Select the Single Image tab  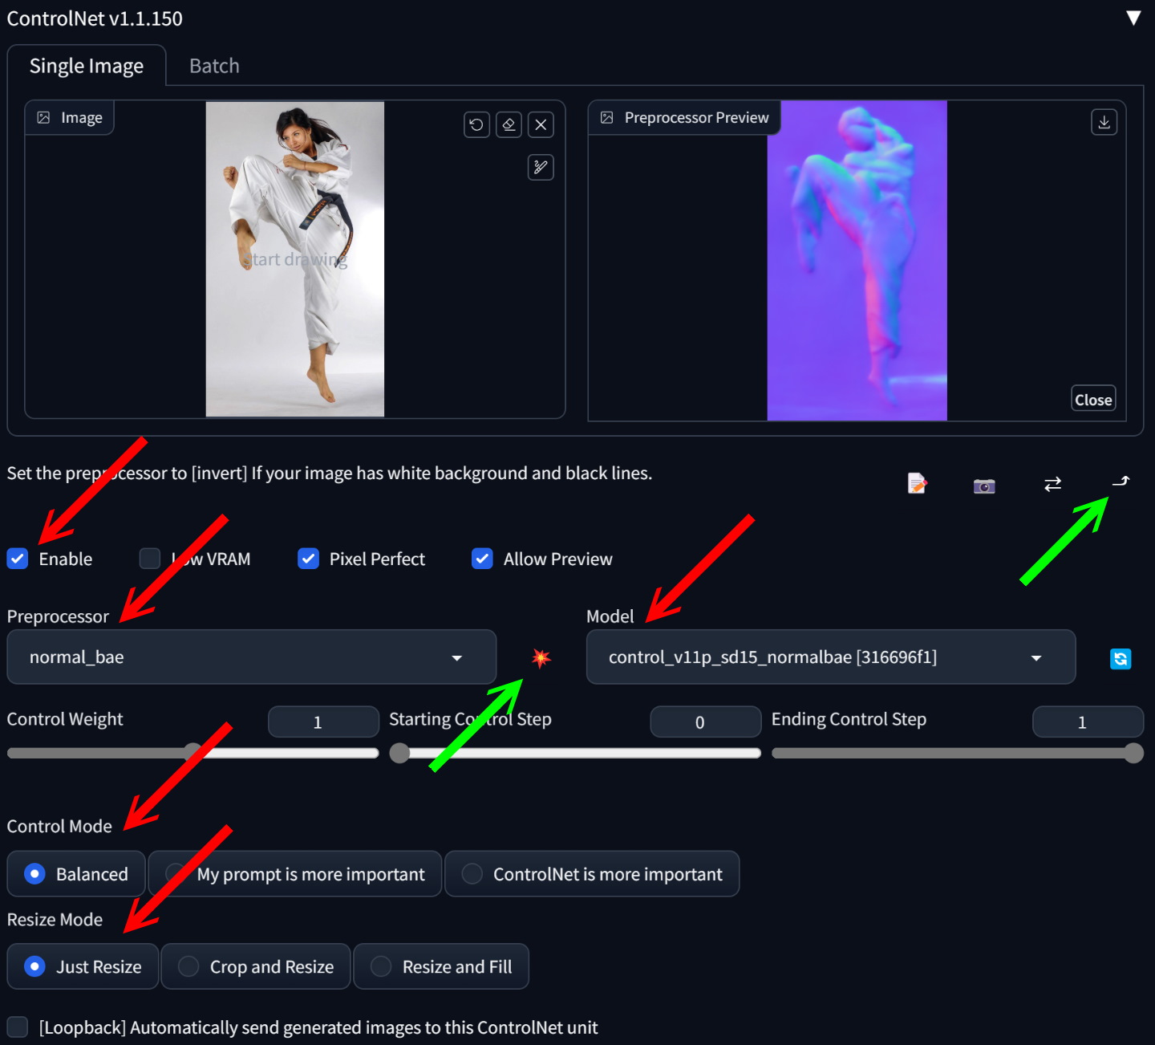coord(87,66)
